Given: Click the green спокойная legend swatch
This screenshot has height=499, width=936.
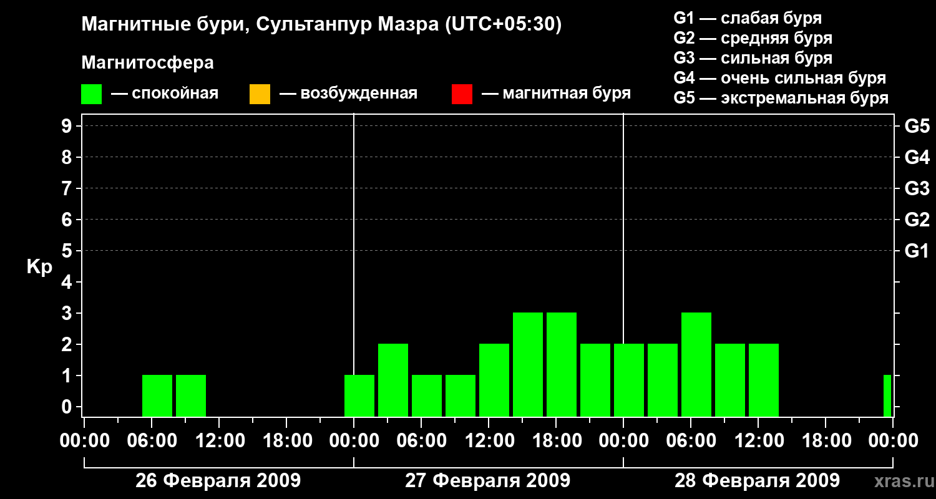Looking at the screenshot, I should click(x=92, y=94).
